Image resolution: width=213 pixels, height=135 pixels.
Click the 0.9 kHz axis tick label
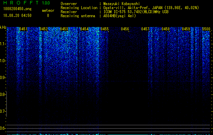[x=3, y=78]
